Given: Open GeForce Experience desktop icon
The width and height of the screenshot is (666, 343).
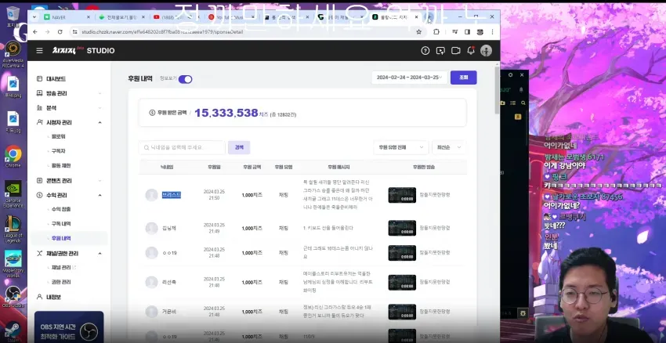Looking at the screenshot, I should 13,194.
